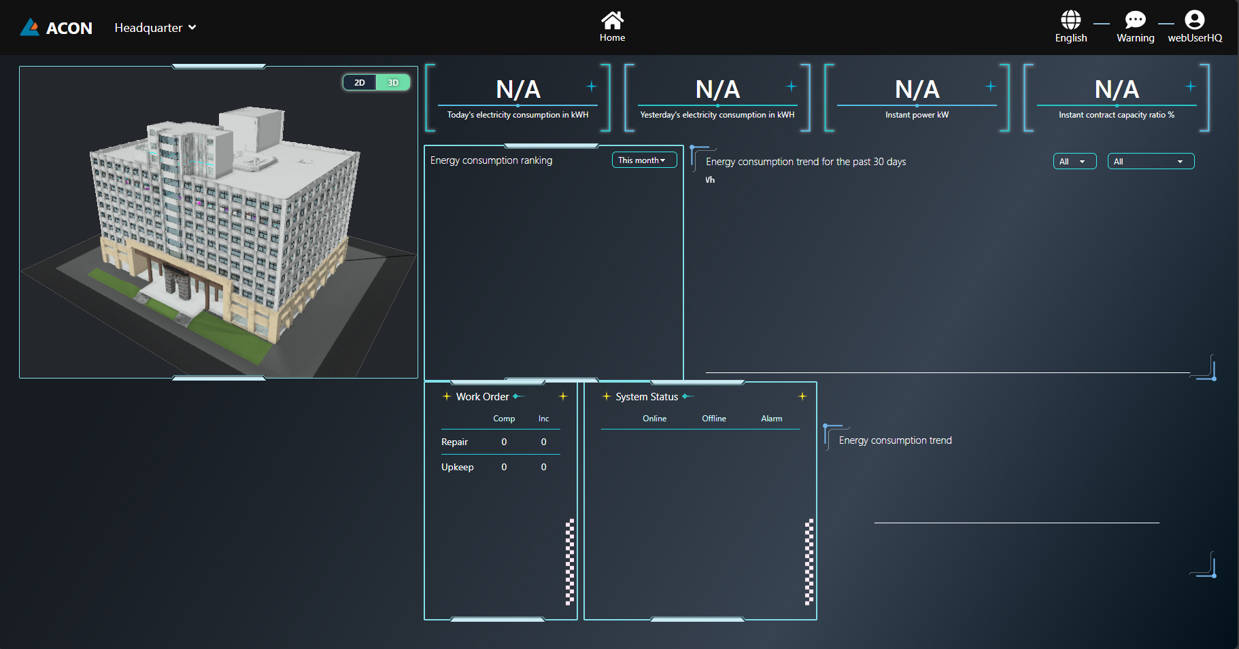Open the This month ranking dropdown

pos(643,160)
